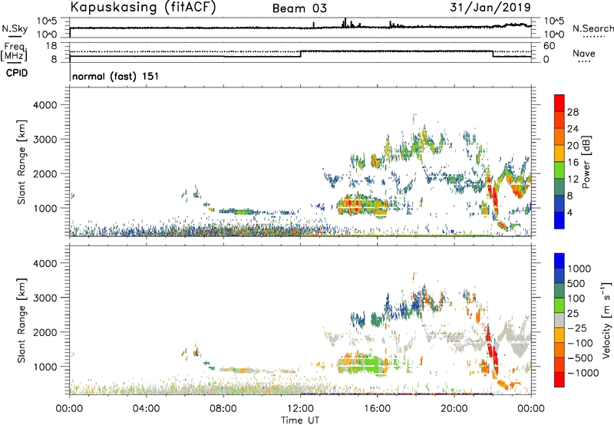Click the frequency step-up near 12:00 UT
The height and width of the screenshot is (425, 614).
(x=300, y=54)
